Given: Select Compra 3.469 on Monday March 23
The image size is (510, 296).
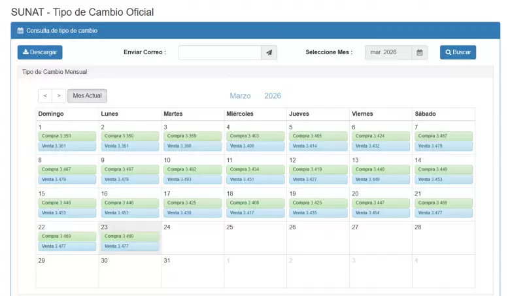Looking at the screenshot, I should (x=130, y=236).
